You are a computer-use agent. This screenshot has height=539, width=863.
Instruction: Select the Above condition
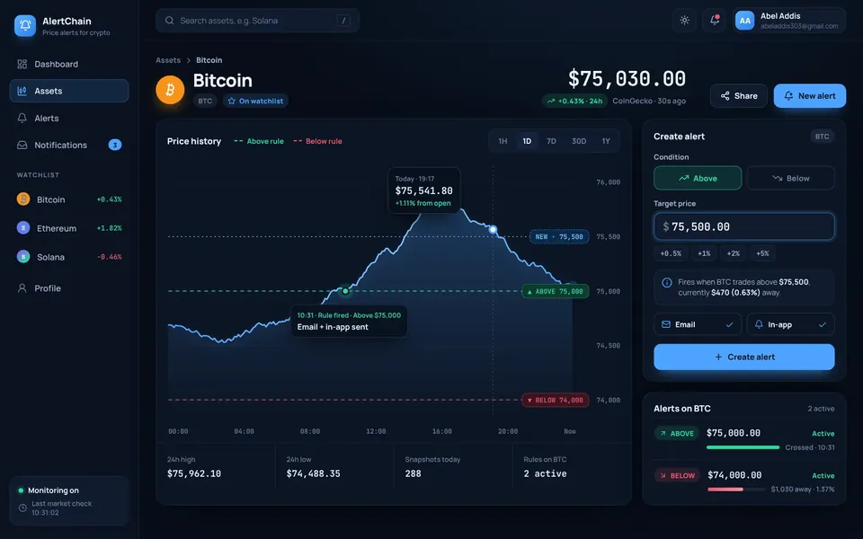[698, 178]
